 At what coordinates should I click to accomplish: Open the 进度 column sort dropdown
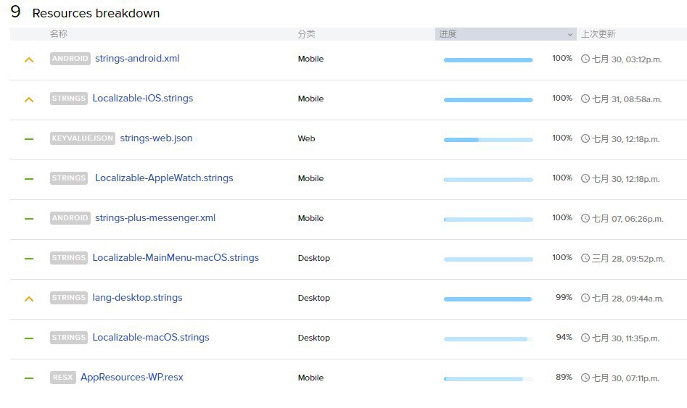[x=569, y=34]
